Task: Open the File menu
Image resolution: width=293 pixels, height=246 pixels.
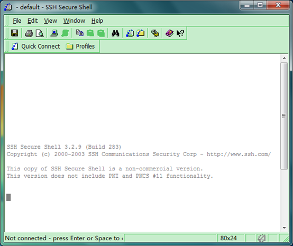Action: (x=17, y=21)
